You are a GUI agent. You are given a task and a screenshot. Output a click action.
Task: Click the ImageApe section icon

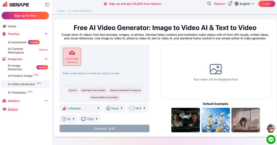coord(4,59)
